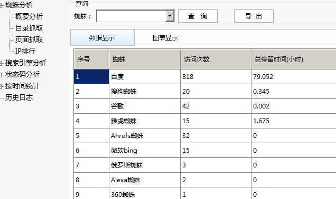The image size is (336, 199).
Task: Select the Ahrefs蜘蛛 cell
Action: click(145, 136)
